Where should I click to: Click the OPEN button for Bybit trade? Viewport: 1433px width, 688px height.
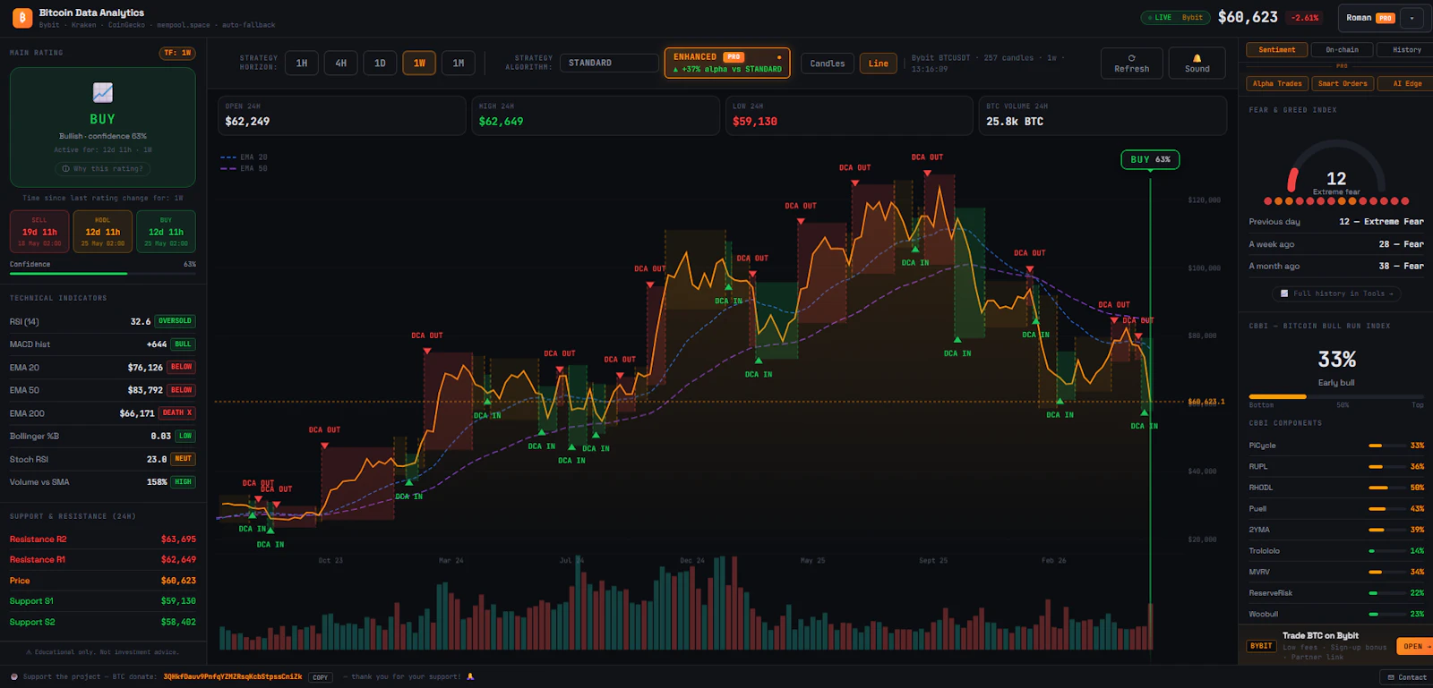[1414, 646]
